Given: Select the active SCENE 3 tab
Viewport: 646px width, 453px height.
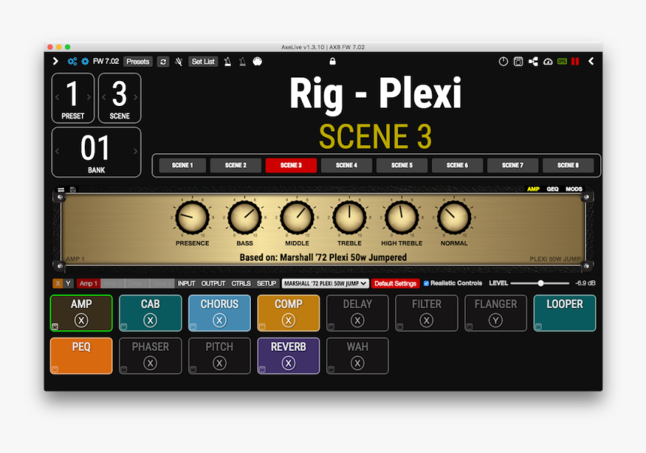Looking at the screenshot, I should [x=291, y=165].
